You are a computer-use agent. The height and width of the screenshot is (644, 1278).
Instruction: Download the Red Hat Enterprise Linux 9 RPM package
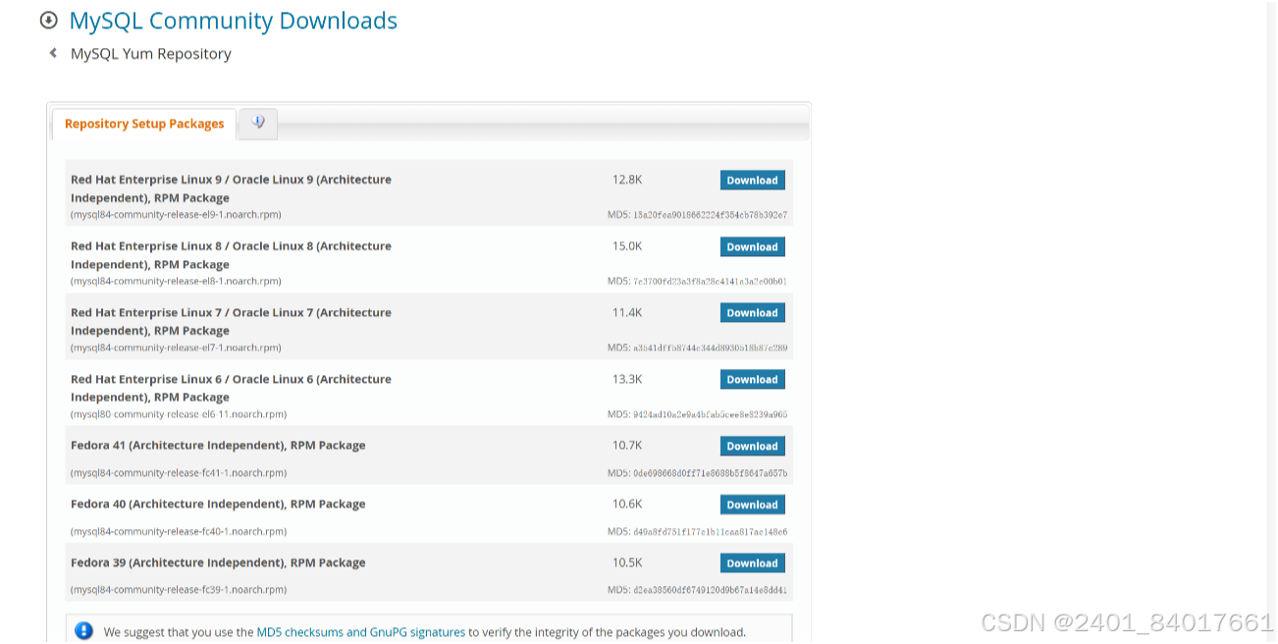pos(752,180)
